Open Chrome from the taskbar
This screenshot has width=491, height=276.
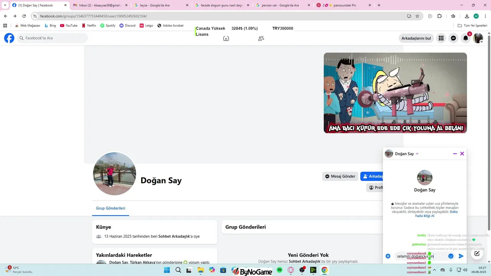click(x=325, y=270)
